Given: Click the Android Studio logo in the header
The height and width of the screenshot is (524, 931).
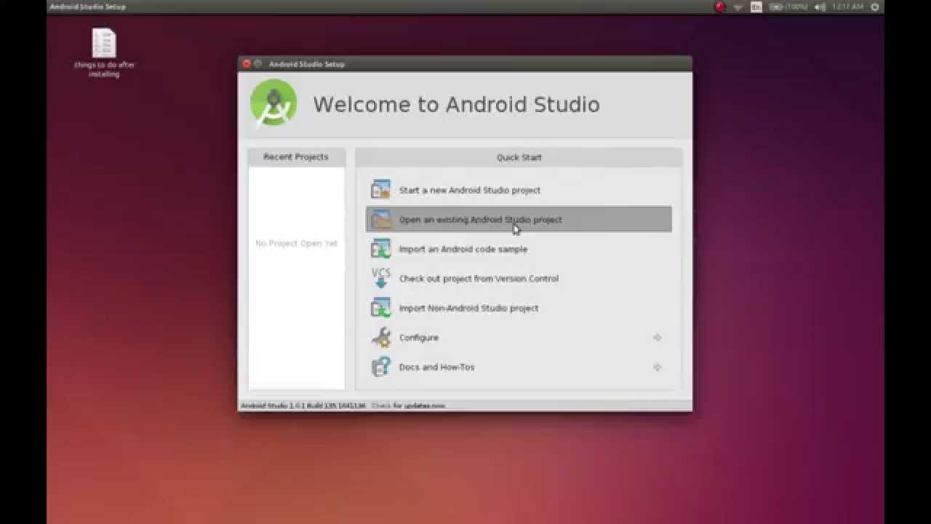Looking at the screenshot, I should [x=273, y=103].
